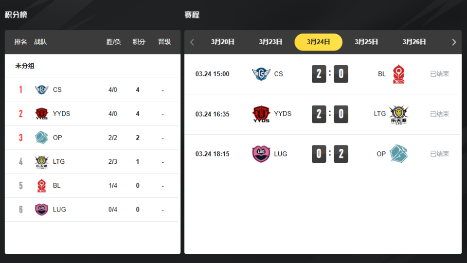Screen dimensions: 467x263
Task: Click the LTG logo in standings table
Action: pos(41,161)
